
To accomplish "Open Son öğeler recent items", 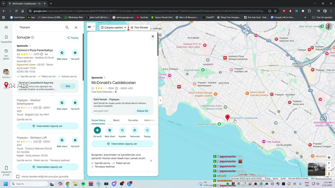I will [6, 54].
